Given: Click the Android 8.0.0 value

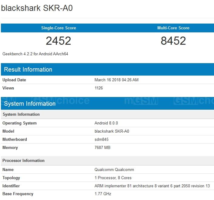Looking at the screenshot, I should click(106, 123).
